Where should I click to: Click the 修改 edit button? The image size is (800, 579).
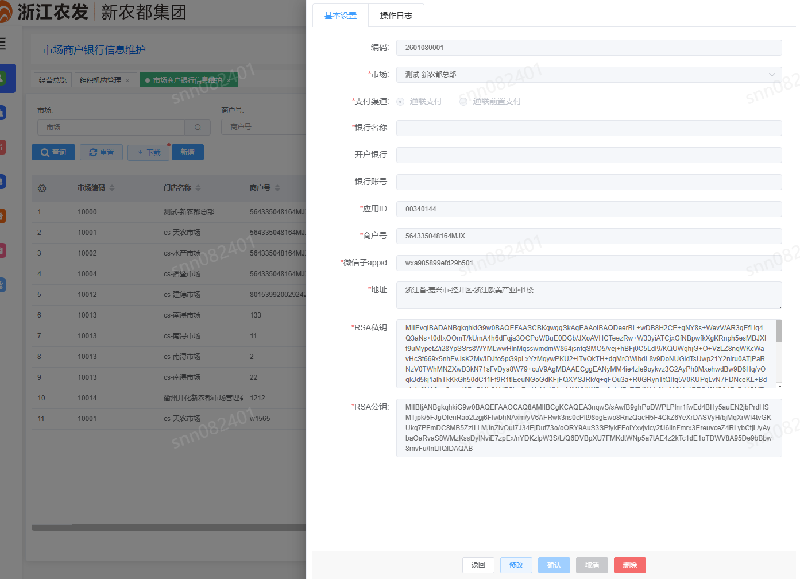516,565
